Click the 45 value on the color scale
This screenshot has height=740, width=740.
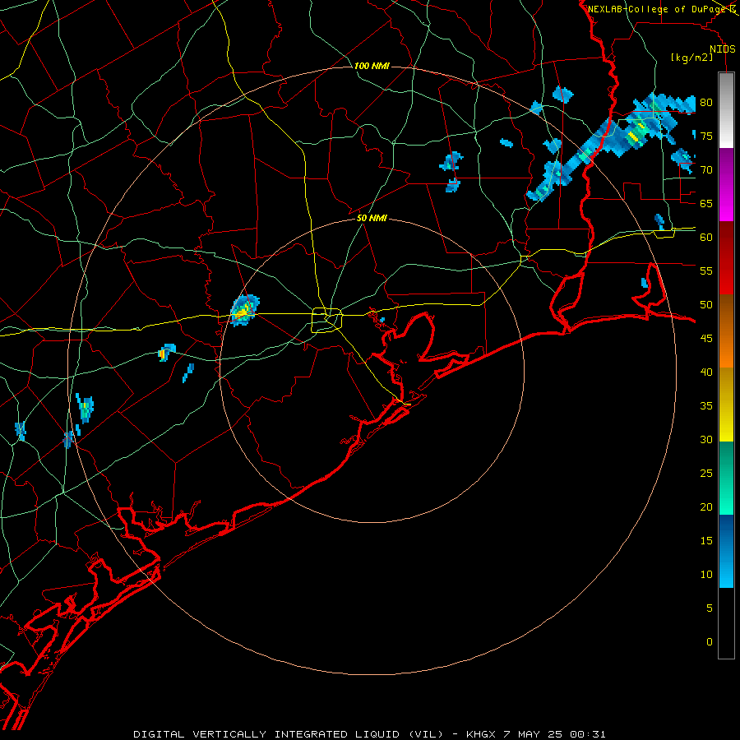coord(706,339)
